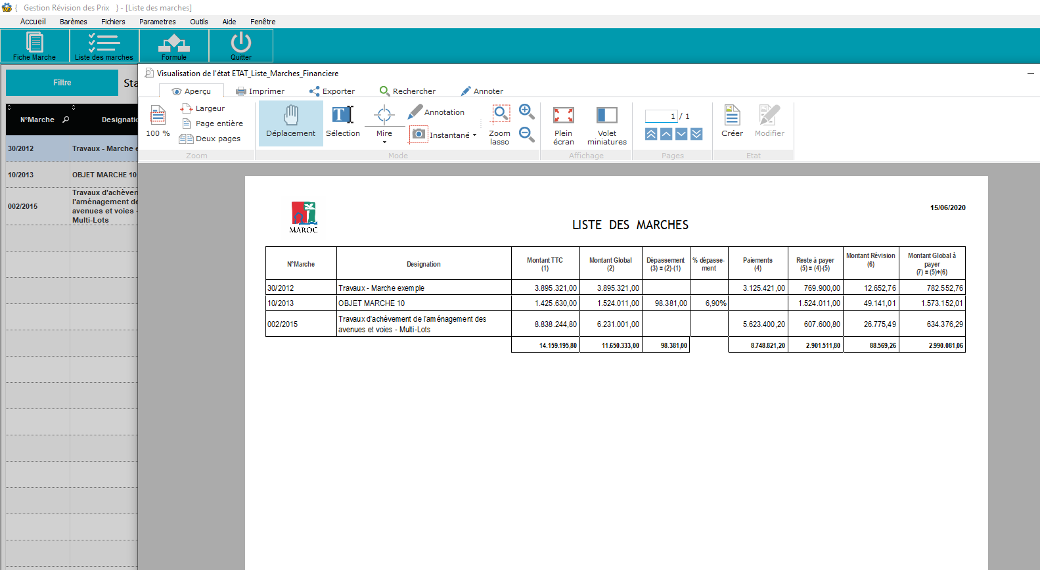
Task: Click the Quitter power icon
Action: [241, 45]
